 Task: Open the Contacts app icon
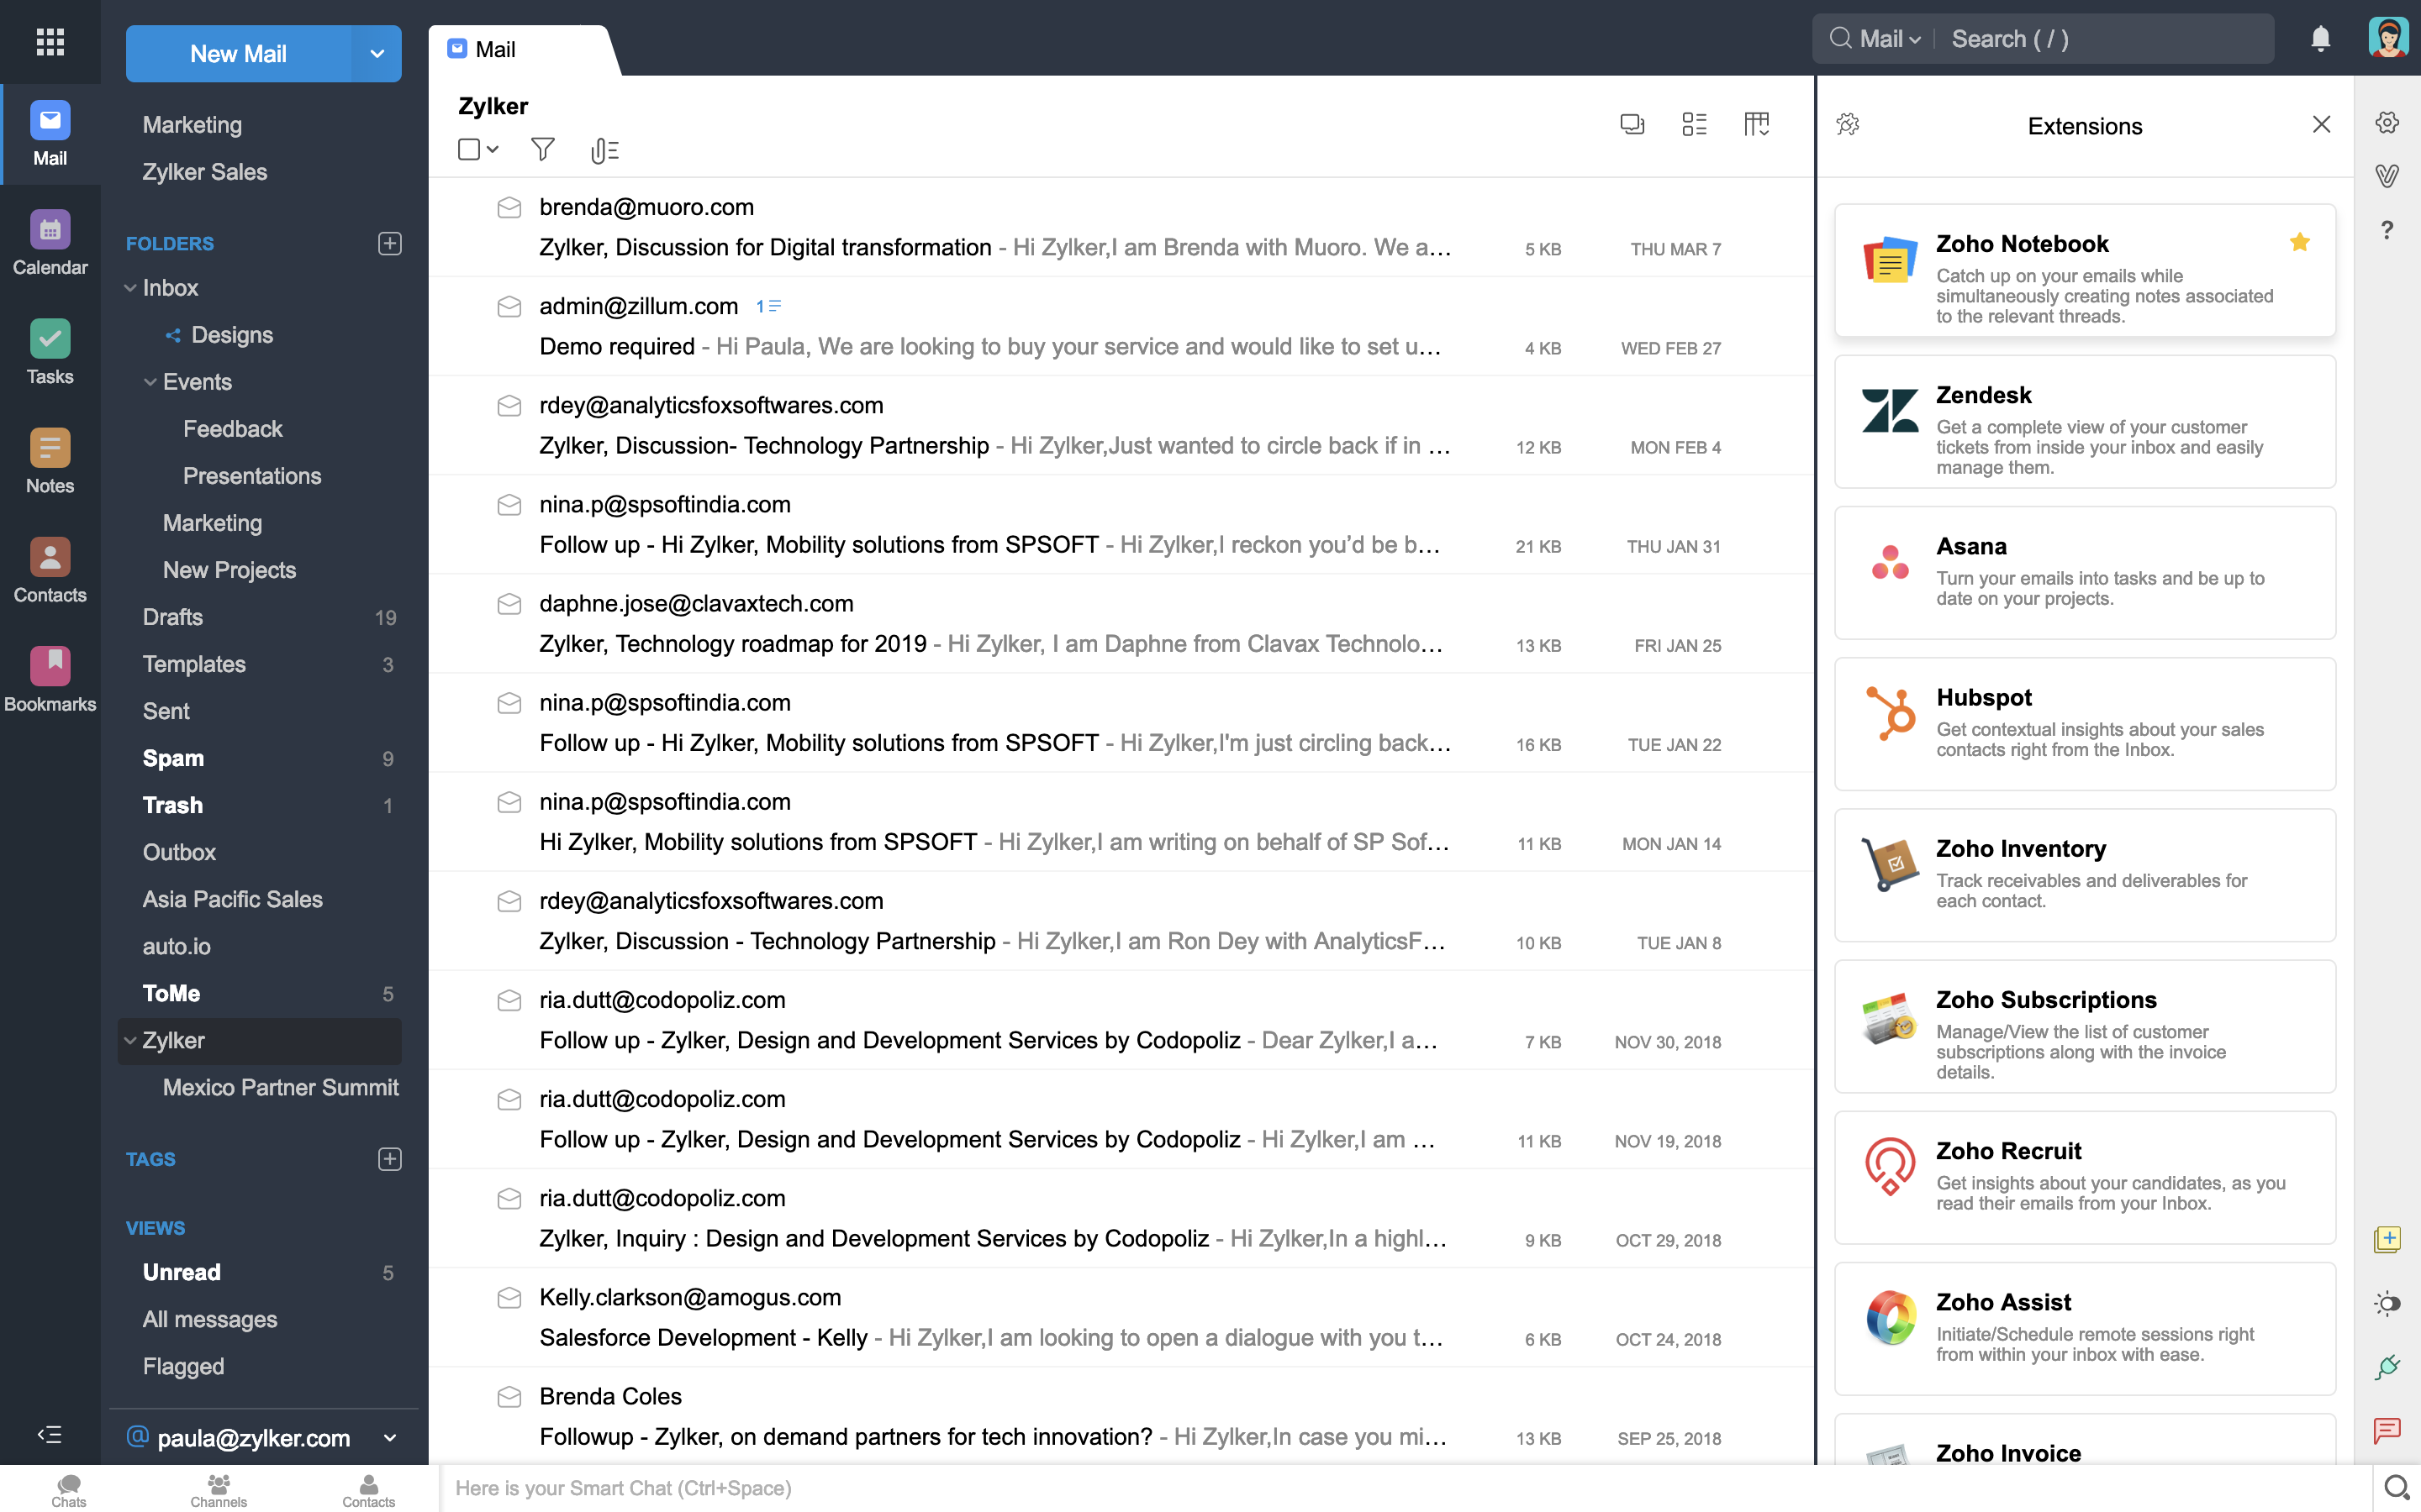[x=49, y=573]
